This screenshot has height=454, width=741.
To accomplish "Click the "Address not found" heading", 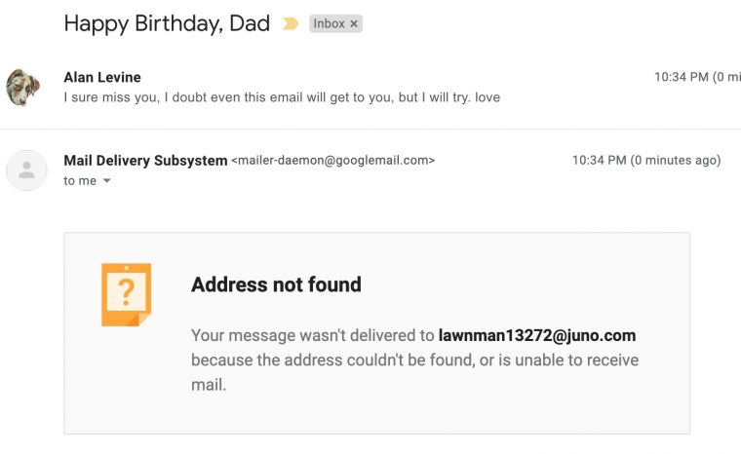I will pos(276,284).
